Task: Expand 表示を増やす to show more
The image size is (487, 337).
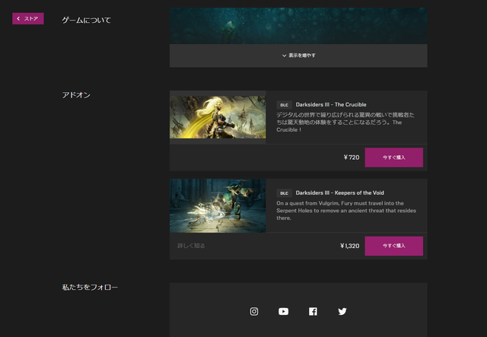Action: pos(298,56)
